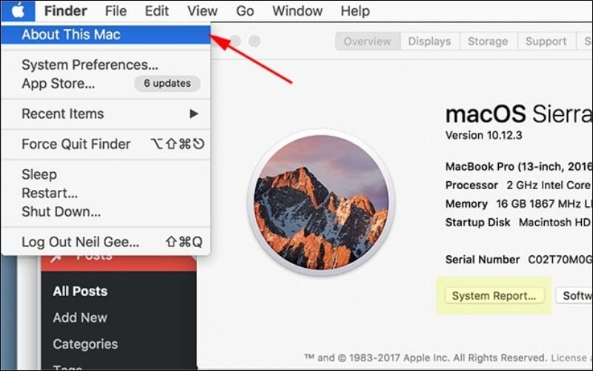The height and width of the screenshot is (371, 593).
Task: Click the MacBook Pro model text
Action: point(519,166)
